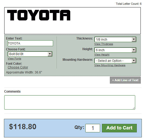Click the TOYOTA lettering preview

(x=39, y=15)
